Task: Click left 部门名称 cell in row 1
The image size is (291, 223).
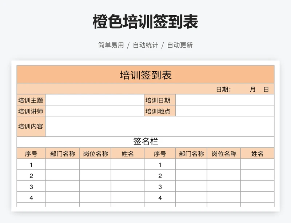Action: [x=62, y=164]
